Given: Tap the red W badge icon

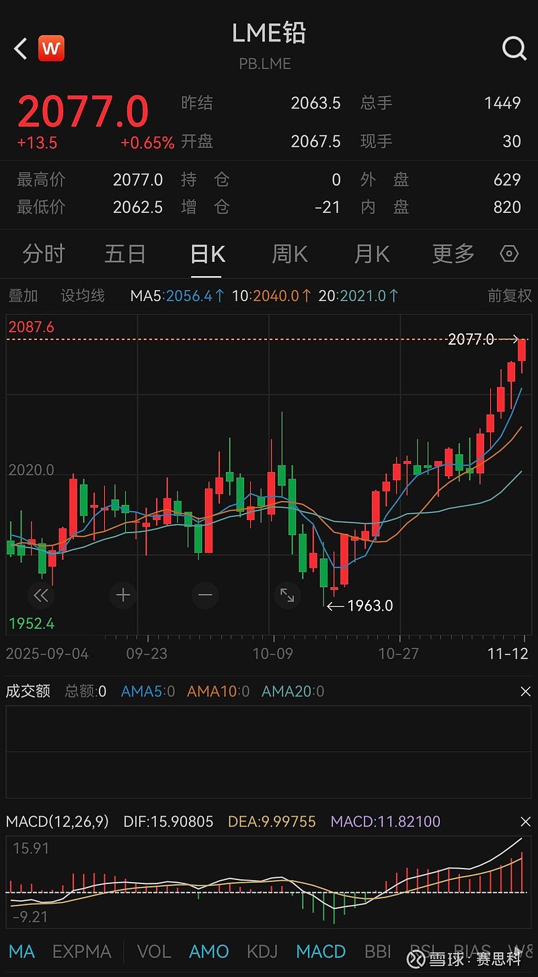Looking at the screenshot, I should [x=51, y=48].
